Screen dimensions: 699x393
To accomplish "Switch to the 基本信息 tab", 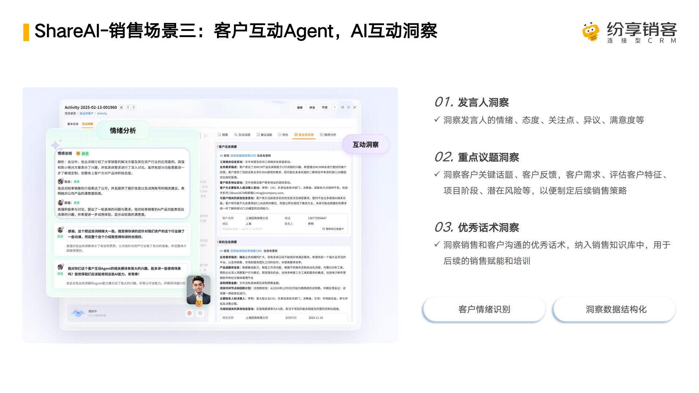I will 73,124.
